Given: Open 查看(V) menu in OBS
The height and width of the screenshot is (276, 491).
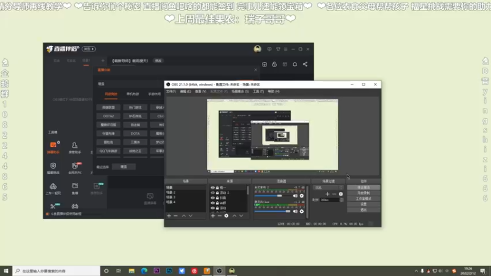Looking at the screenshot, I should (201, 91).
